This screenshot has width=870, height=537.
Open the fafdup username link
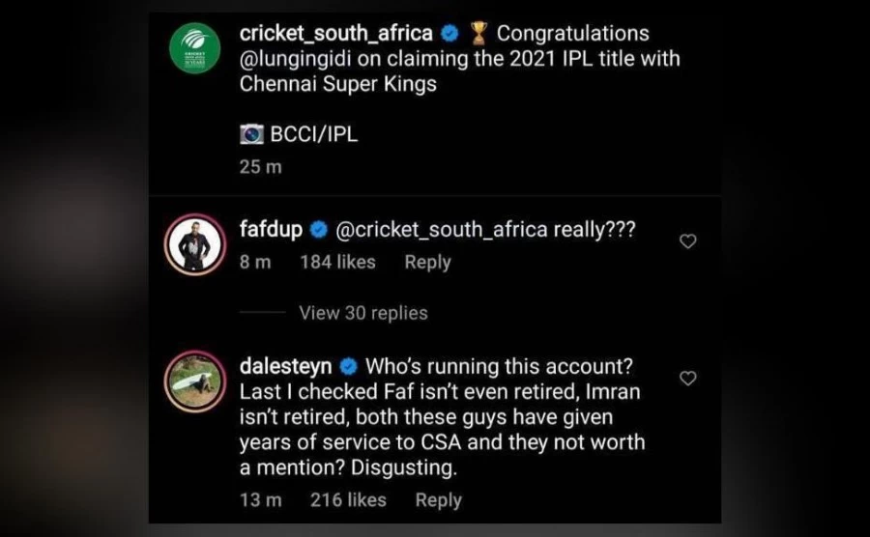[271, 231]
